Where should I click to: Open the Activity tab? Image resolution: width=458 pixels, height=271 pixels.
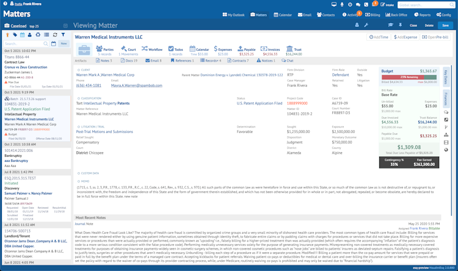coord(351,15)
